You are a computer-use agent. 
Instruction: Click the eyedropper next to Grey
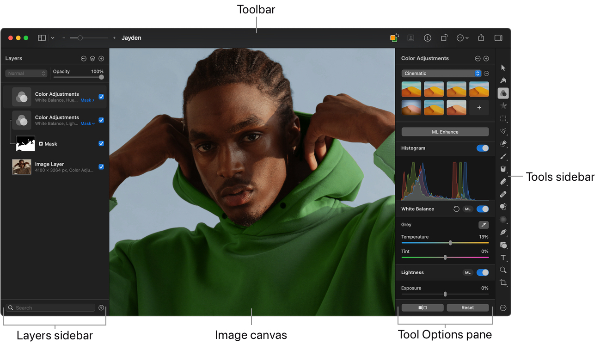483,225
